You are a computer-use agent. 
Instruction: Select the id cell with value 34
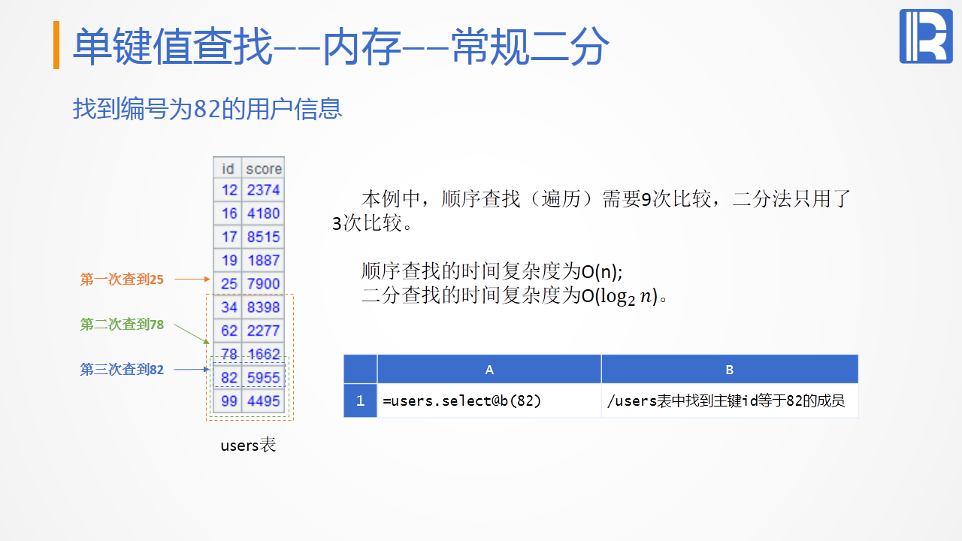228,307
